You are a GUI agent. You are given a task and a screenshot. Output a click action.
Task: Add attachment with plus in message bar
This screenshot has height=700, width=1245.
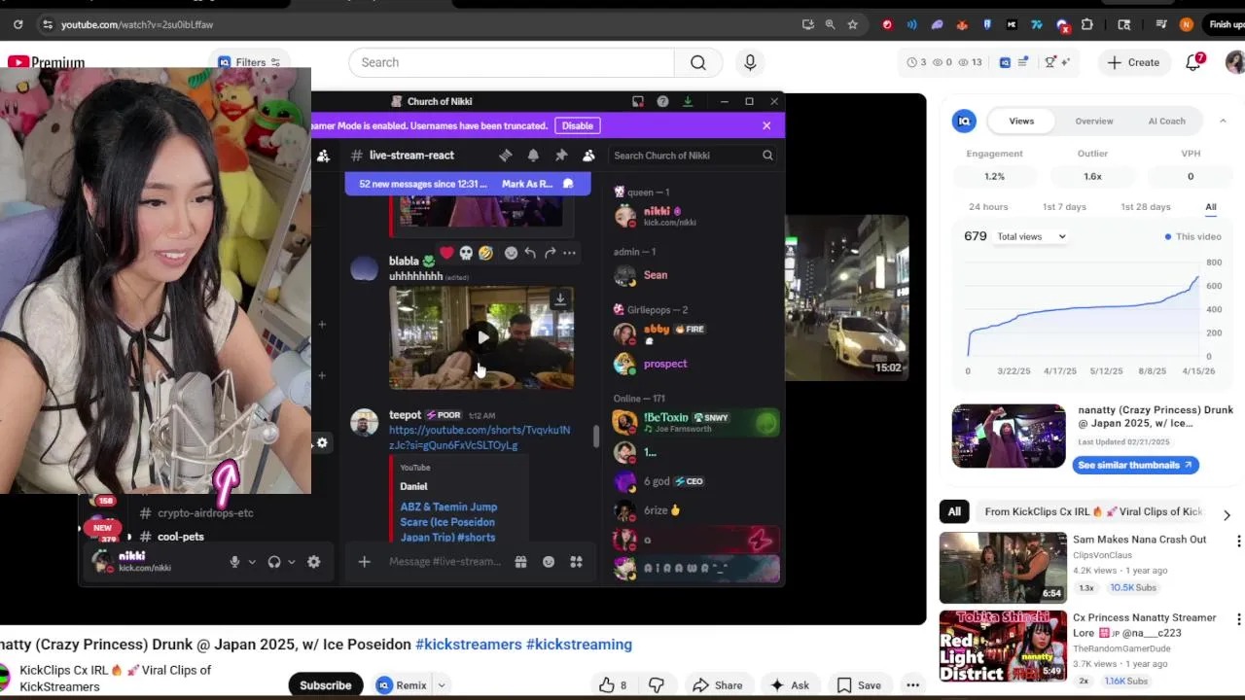pos(364,562)
